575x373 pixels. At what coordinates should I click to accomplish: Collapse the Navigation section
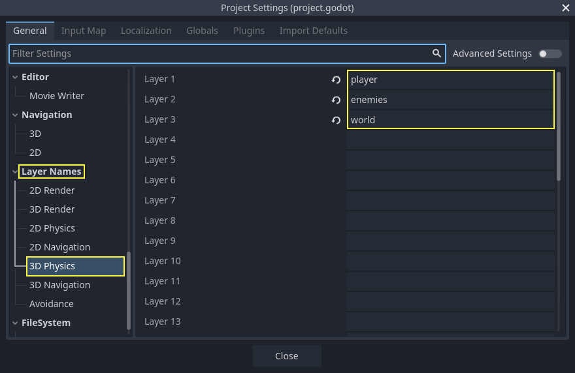16,115
